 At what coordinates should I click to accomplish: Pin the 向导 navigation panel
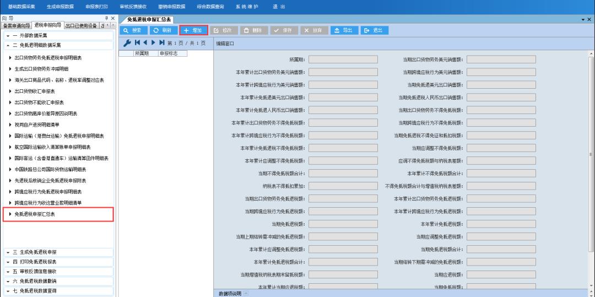point(107,18)
